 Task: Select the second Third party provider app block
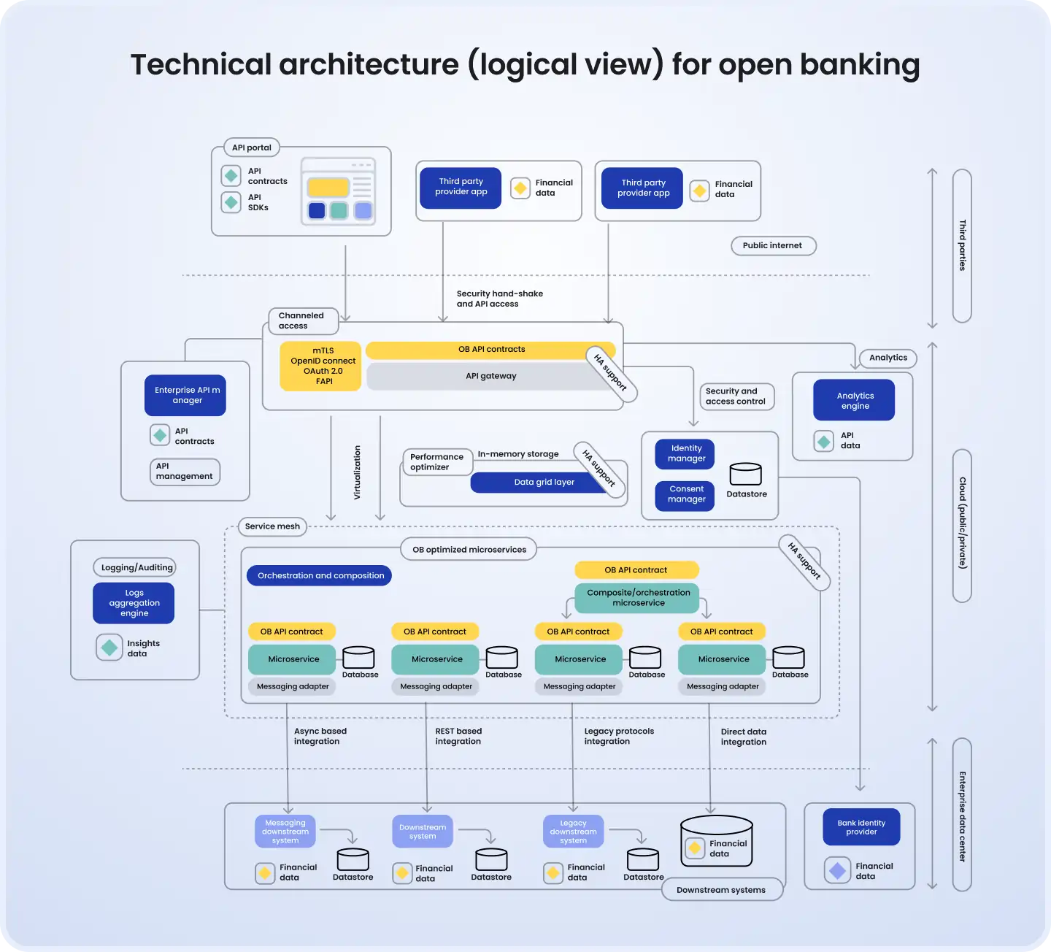(x=642, y=188)
